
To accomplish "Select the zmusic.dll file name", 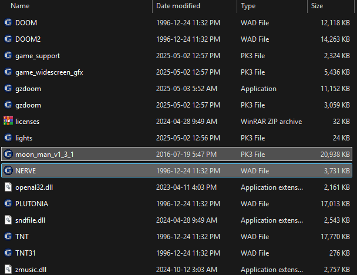I will [x=31, y=270].
